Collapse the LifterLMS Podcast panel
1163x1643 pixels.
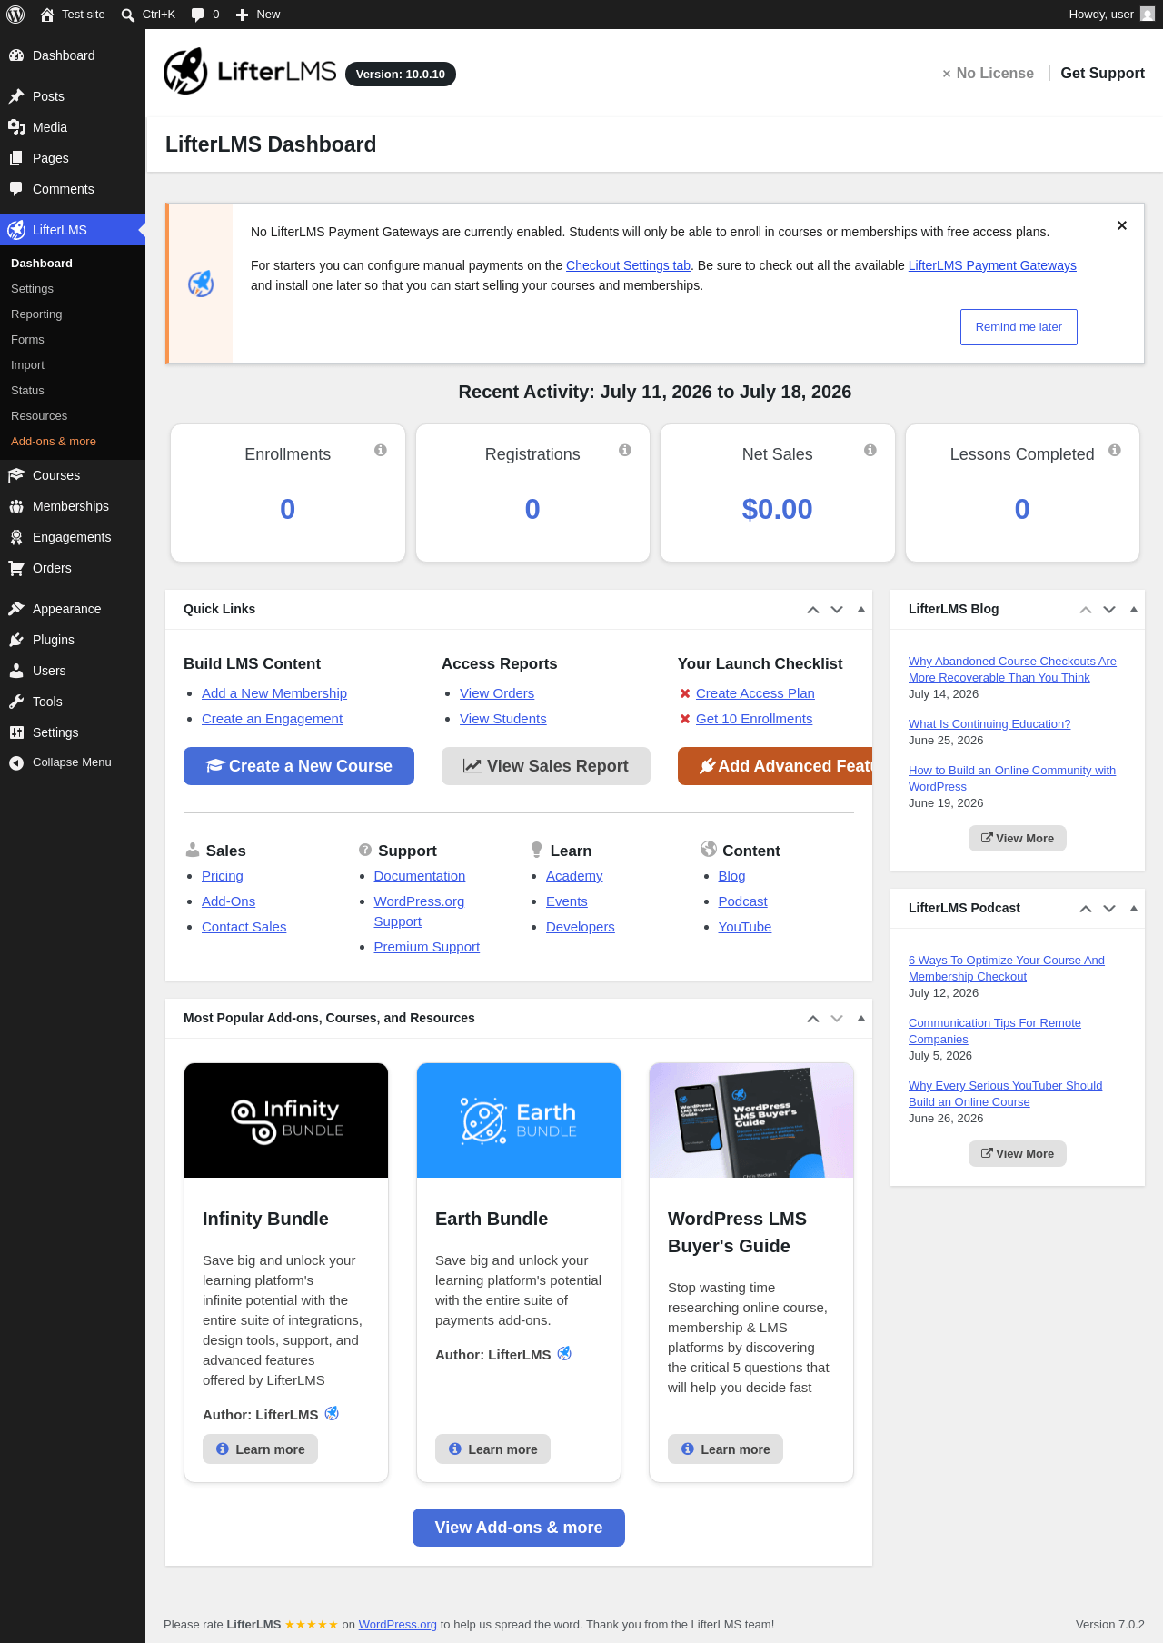click(1134, 909)
